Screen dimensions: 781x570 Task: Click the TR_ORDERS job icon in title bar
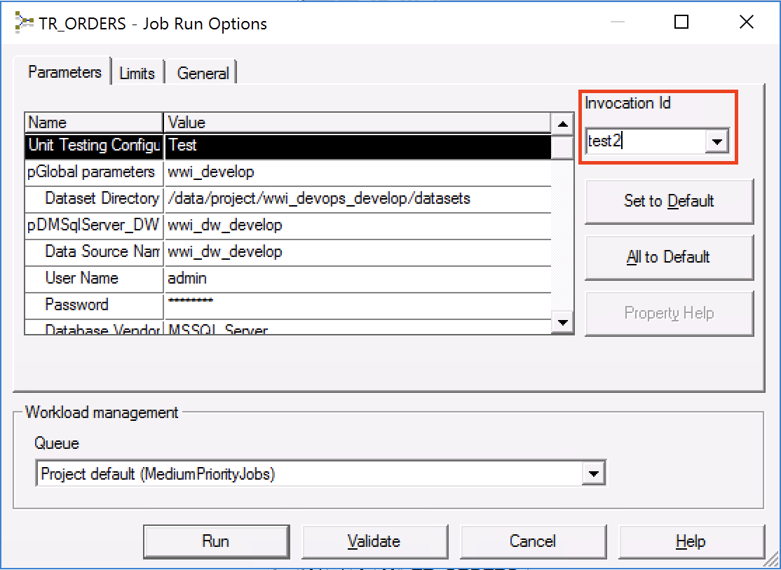24,23
